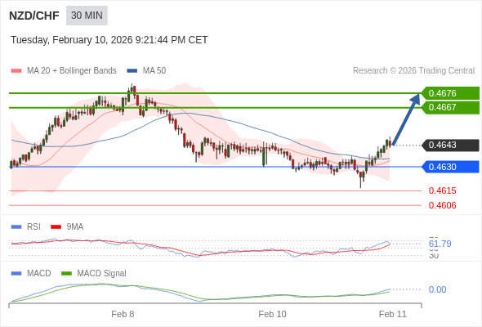Click the 0.4667 resistance price tag
This screenshot has height=327, width=482.
[x=450, y=107]
